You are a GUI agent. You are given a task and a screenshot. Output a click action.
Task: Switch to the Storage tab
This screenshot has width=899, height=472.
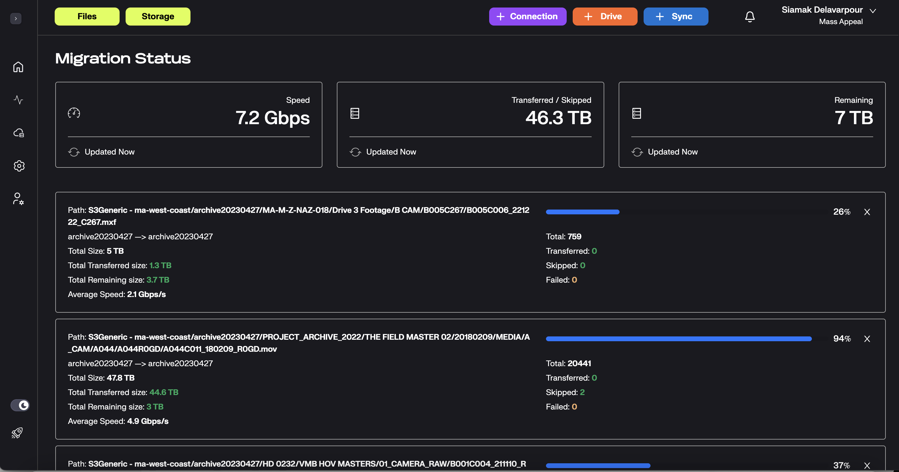coord(158,17)
